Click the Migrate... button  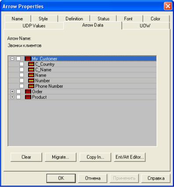(61, 157)
